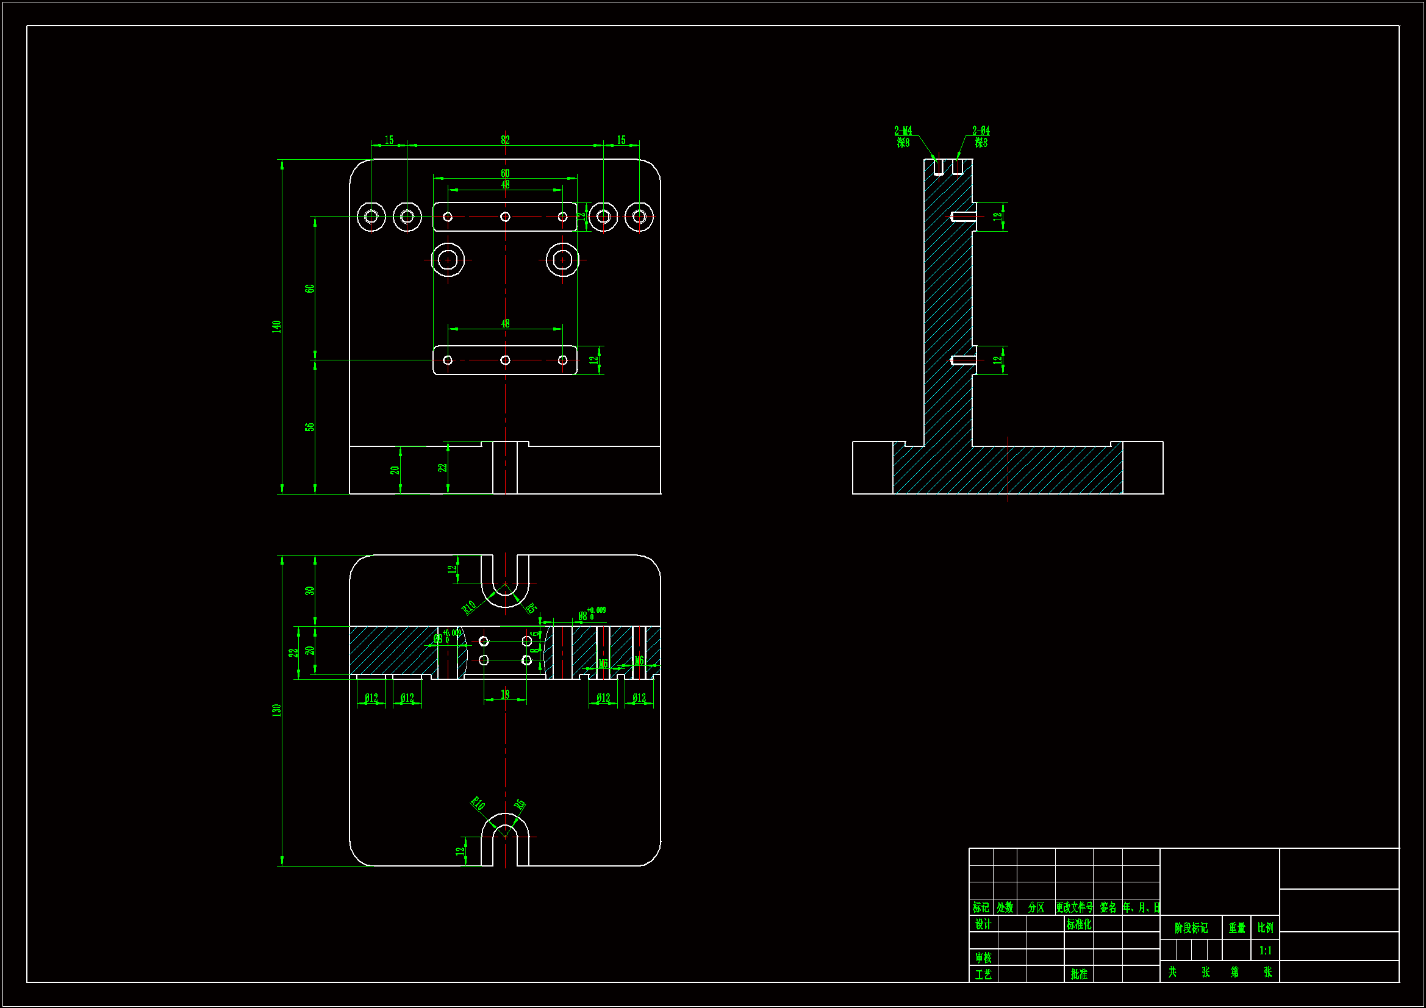The height and width of the screenshot is (1008, 1426).
Task: Select the 130 dimension on bottom view
Action: (276, 710)
